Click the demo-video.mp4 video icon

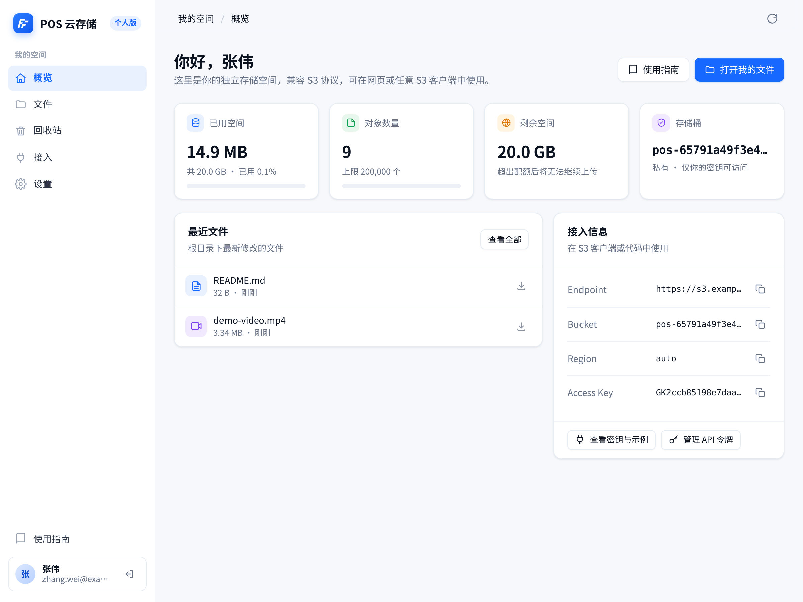196,326
